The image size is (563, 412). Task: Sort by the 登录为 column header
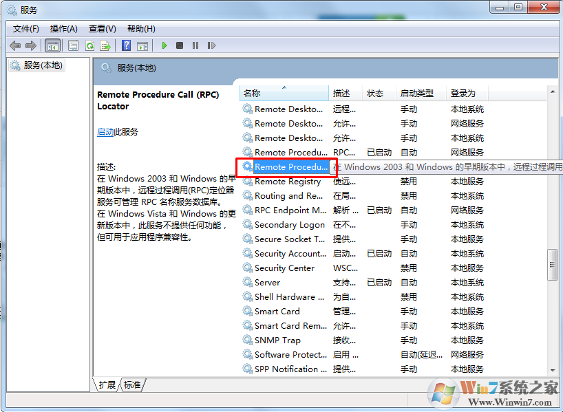pyautogui.click(x=467, y=94)
